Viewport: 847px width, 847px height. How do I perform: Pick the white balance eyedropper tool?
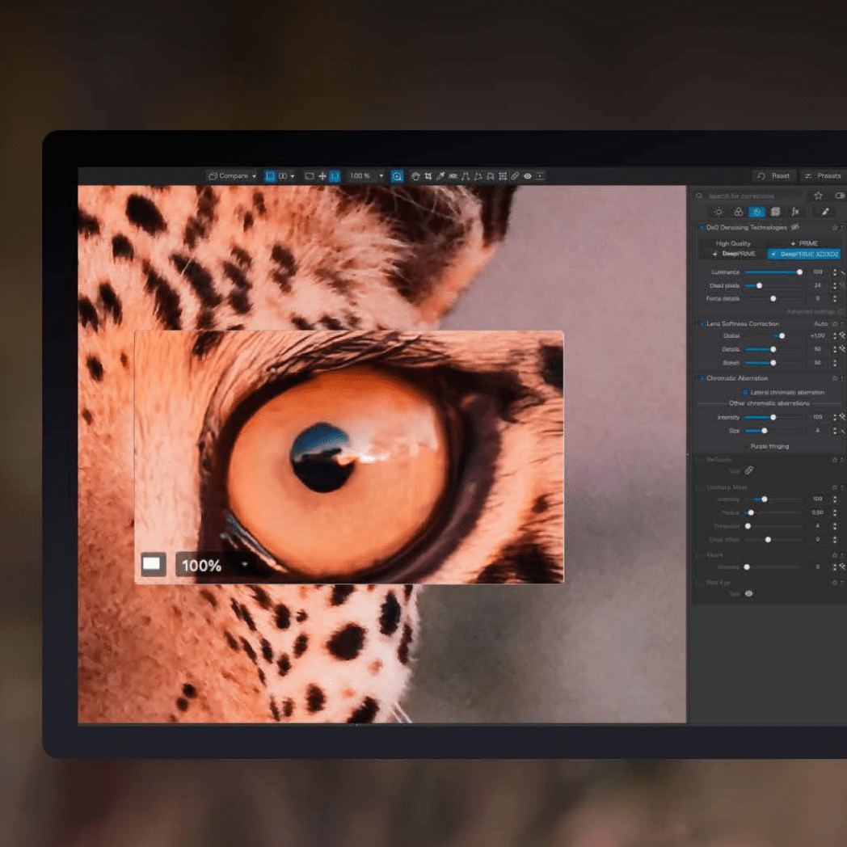point(440,176)
